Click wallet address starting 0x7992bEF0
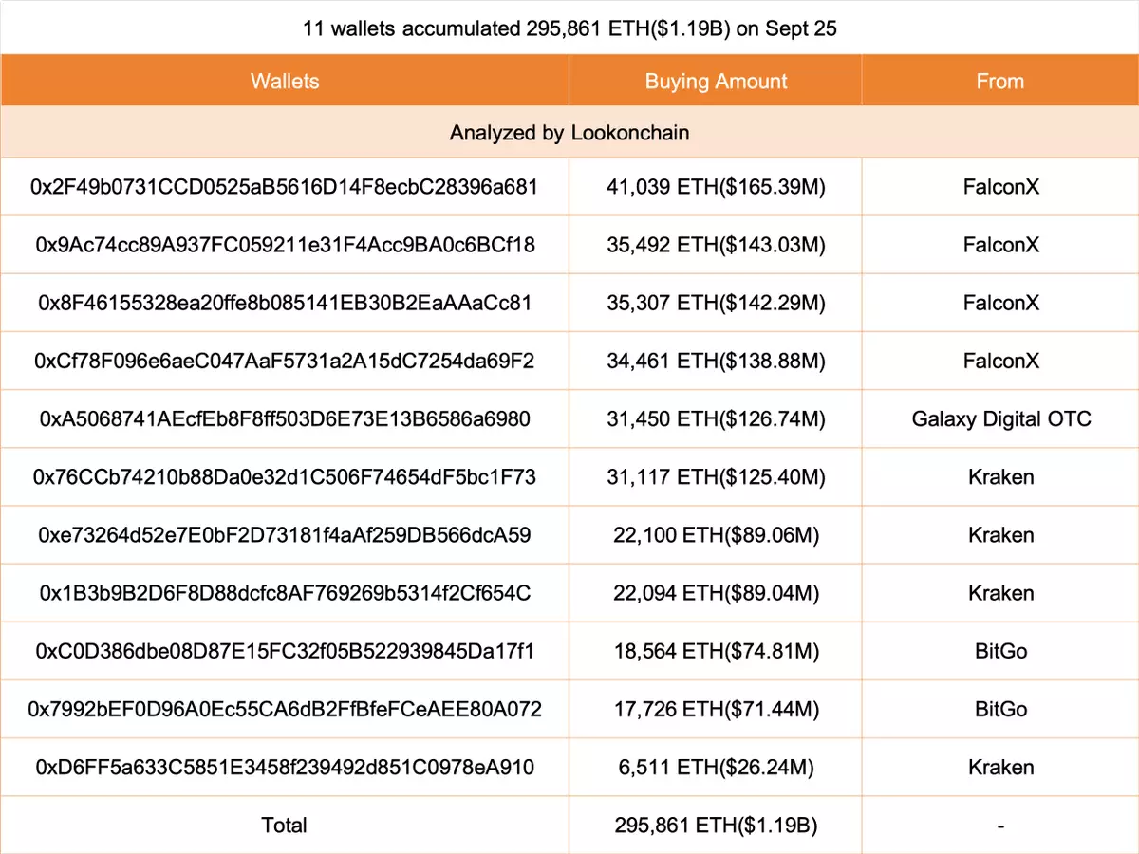Screen dimensions: 1139x854 [x=285, y=709]
